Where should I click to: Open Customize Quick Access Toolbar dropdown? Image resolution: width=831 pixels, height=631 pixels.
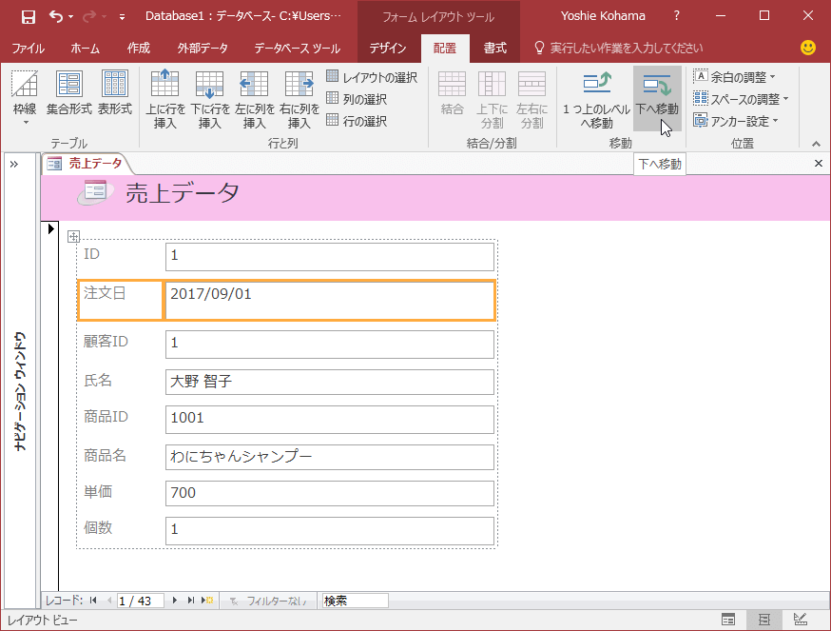tap(122, 17)
